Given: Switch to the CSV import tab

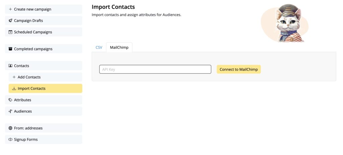Looking at the screenshot, I should pyautogui.click(x=99, y=47).
